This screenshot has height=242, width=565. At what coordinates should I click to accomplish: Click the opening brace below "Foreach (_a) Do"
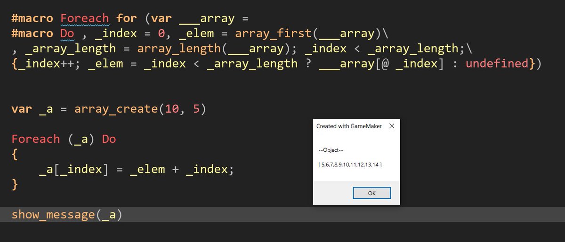point(15,155)
